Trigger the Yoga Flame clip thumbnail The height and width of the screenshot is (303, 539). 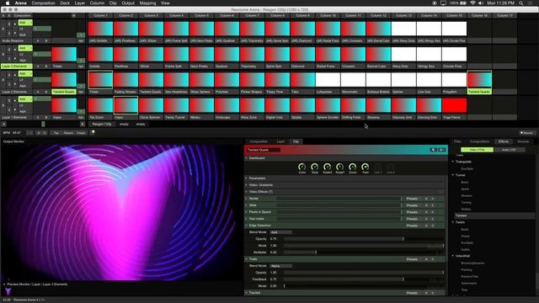point(454,105)
